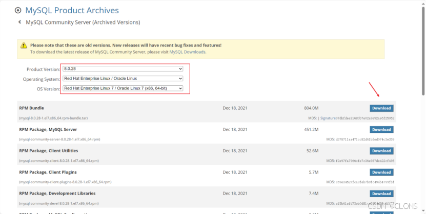Select filename mysql-community-server-8.0.28-1.el7.x86_64.rpm

(59, 139)
